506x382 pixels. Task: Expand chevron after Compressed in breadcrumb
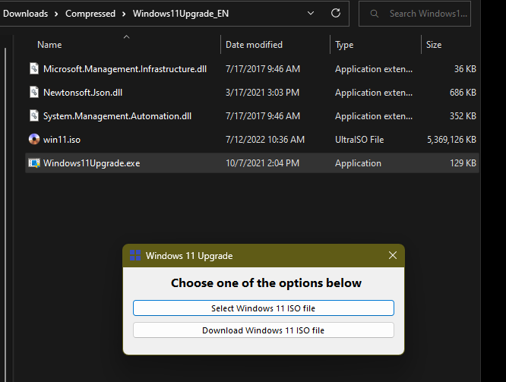pos(124,14)
